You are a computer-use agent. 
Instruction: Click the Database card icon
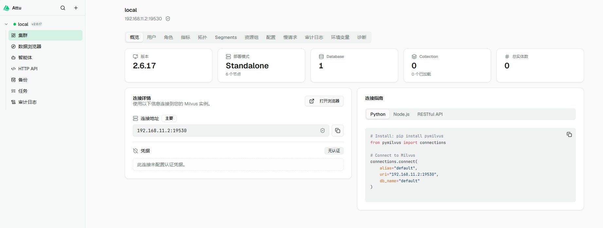321,57
